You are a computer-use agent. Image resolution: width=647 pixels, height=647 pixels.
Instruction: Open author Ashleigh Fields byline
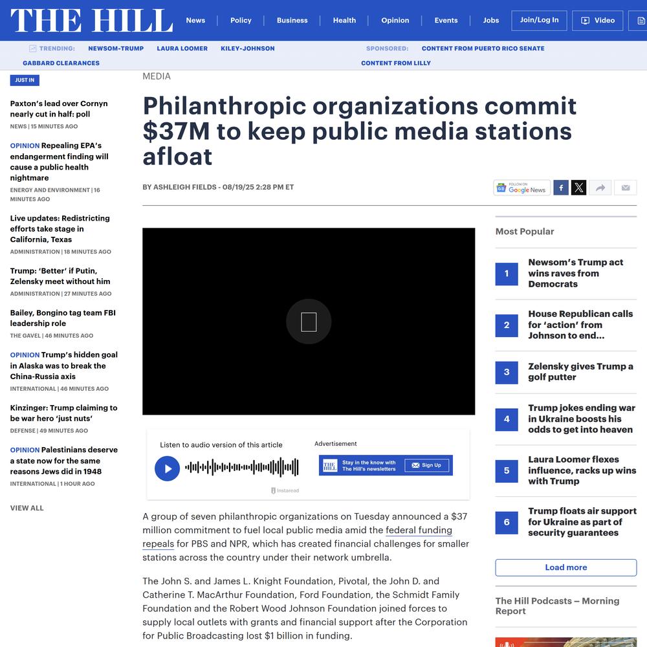click(x=185, y=187)
